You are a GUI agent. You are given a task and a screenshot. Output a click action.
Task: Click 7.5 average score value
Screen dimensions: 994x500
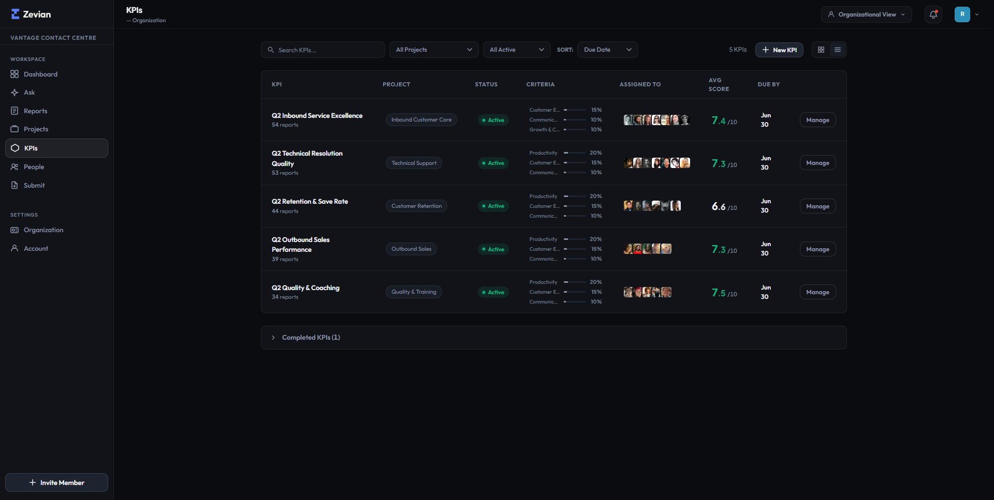(x=719, y=293)
